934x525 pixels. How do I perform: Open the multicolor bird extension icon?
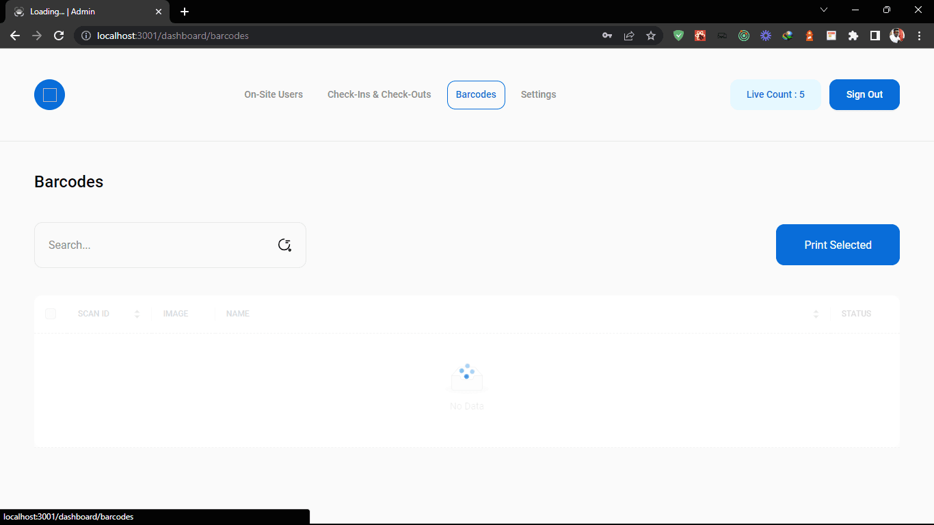coord(788,36)
